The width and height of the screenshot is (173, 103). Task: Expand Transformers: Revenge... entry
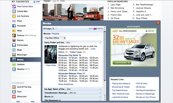point(100,93)
